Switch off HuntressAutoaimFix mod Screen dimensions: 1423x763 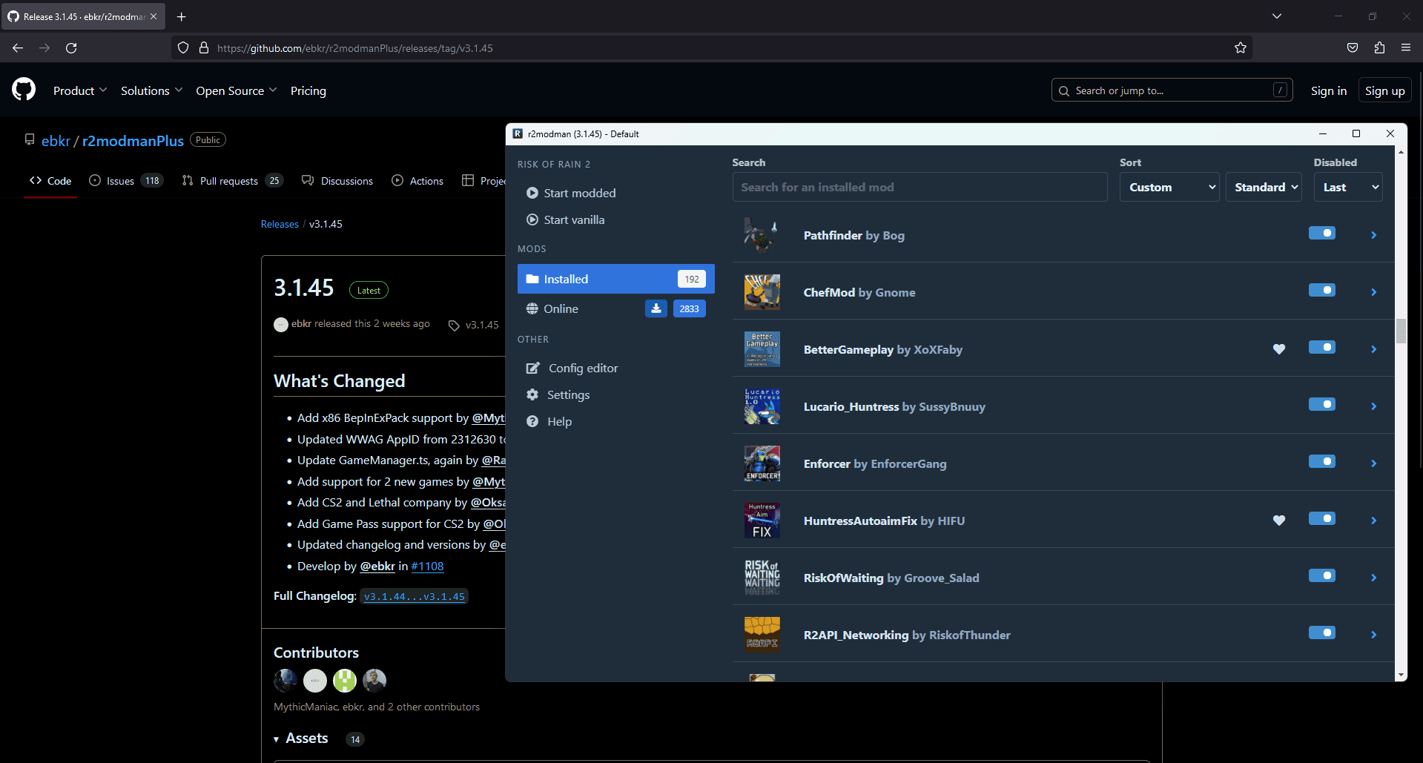point(1321,518)
